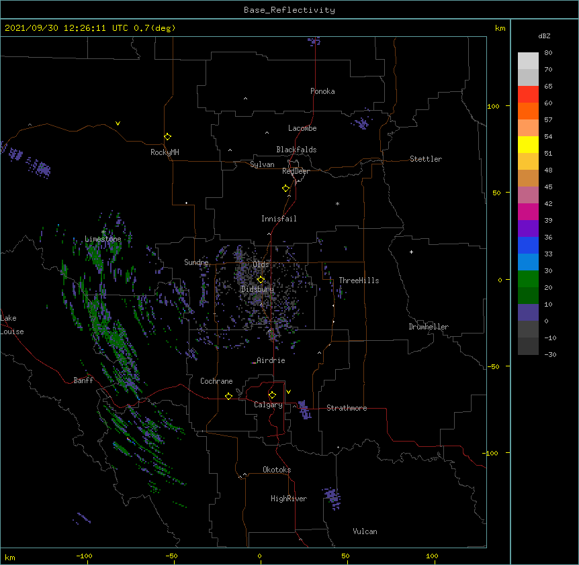Click the Vulcan town label
The height and width of the screenshot is (565, 579).
(x=365, y=531)
